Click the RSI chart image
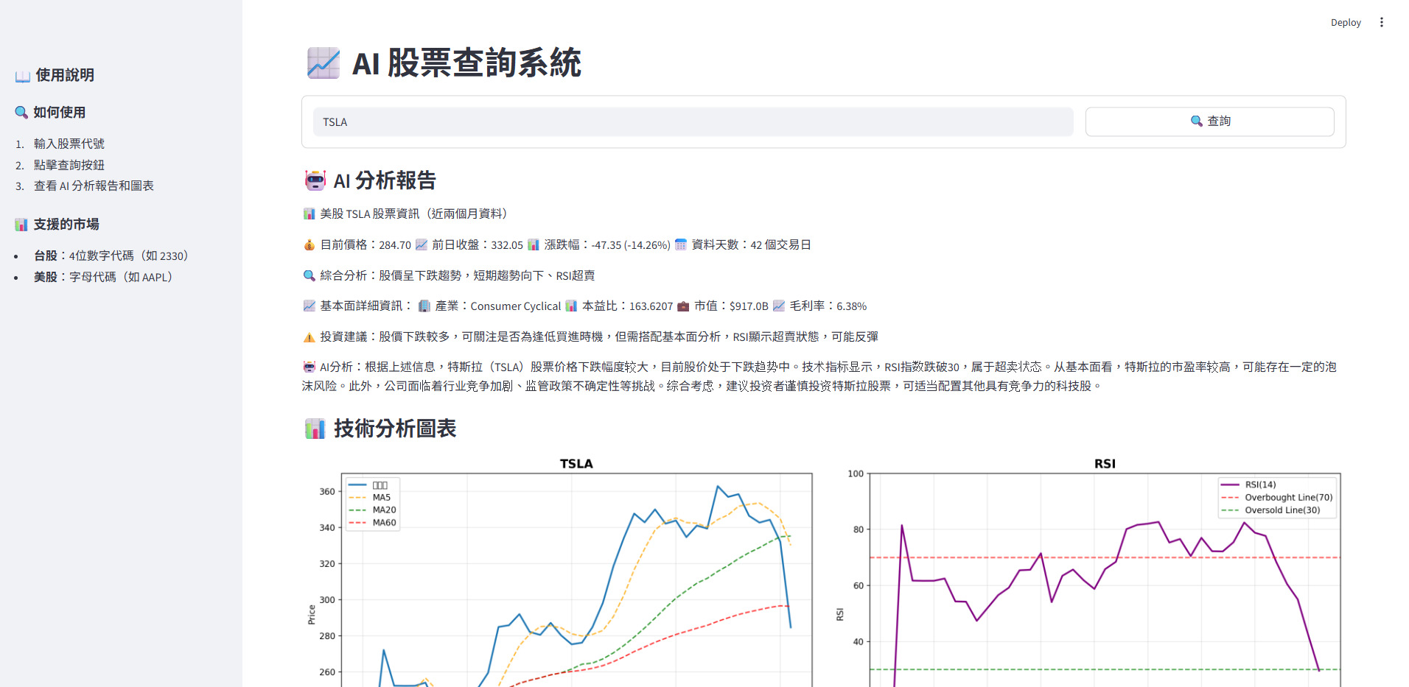This screenshot has width=1409, height=687. (1089, 572)
